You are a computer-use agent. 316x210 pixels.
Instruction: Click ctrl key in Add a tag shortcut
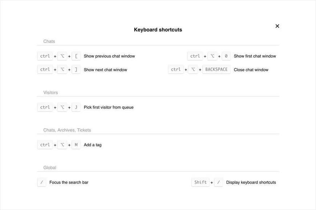point(45,145)
